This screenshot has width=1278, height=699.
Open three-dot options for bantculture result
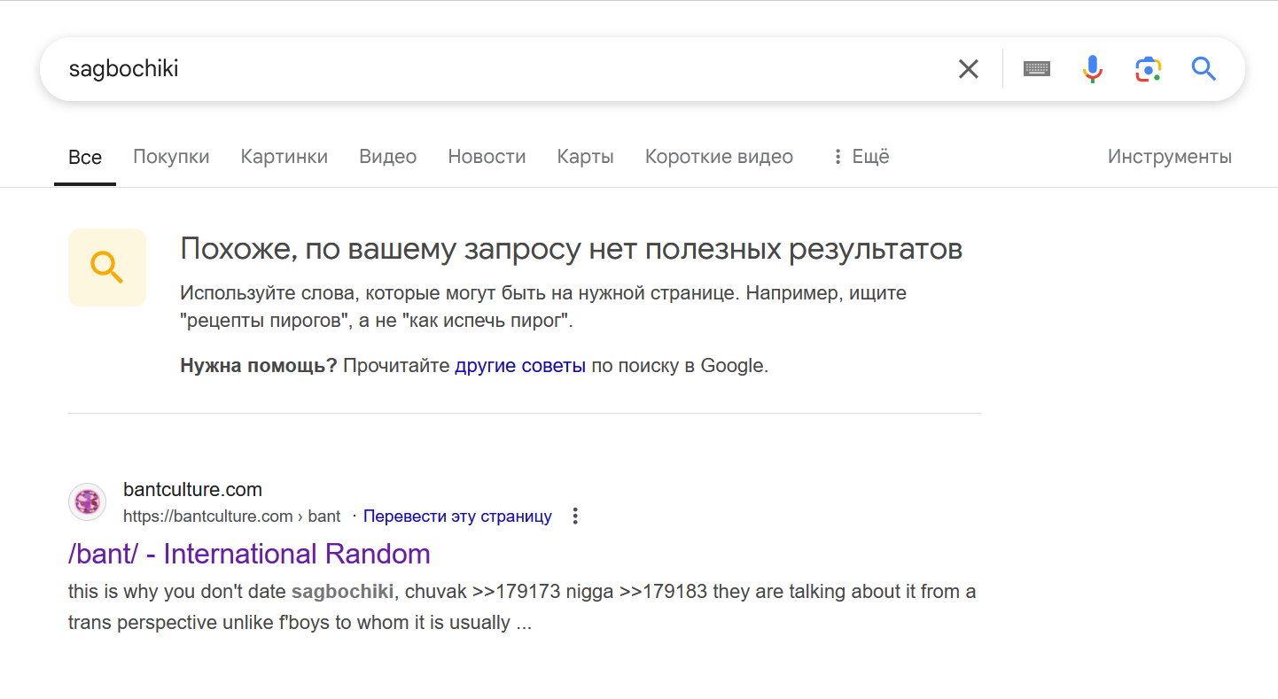pos(575,516)
